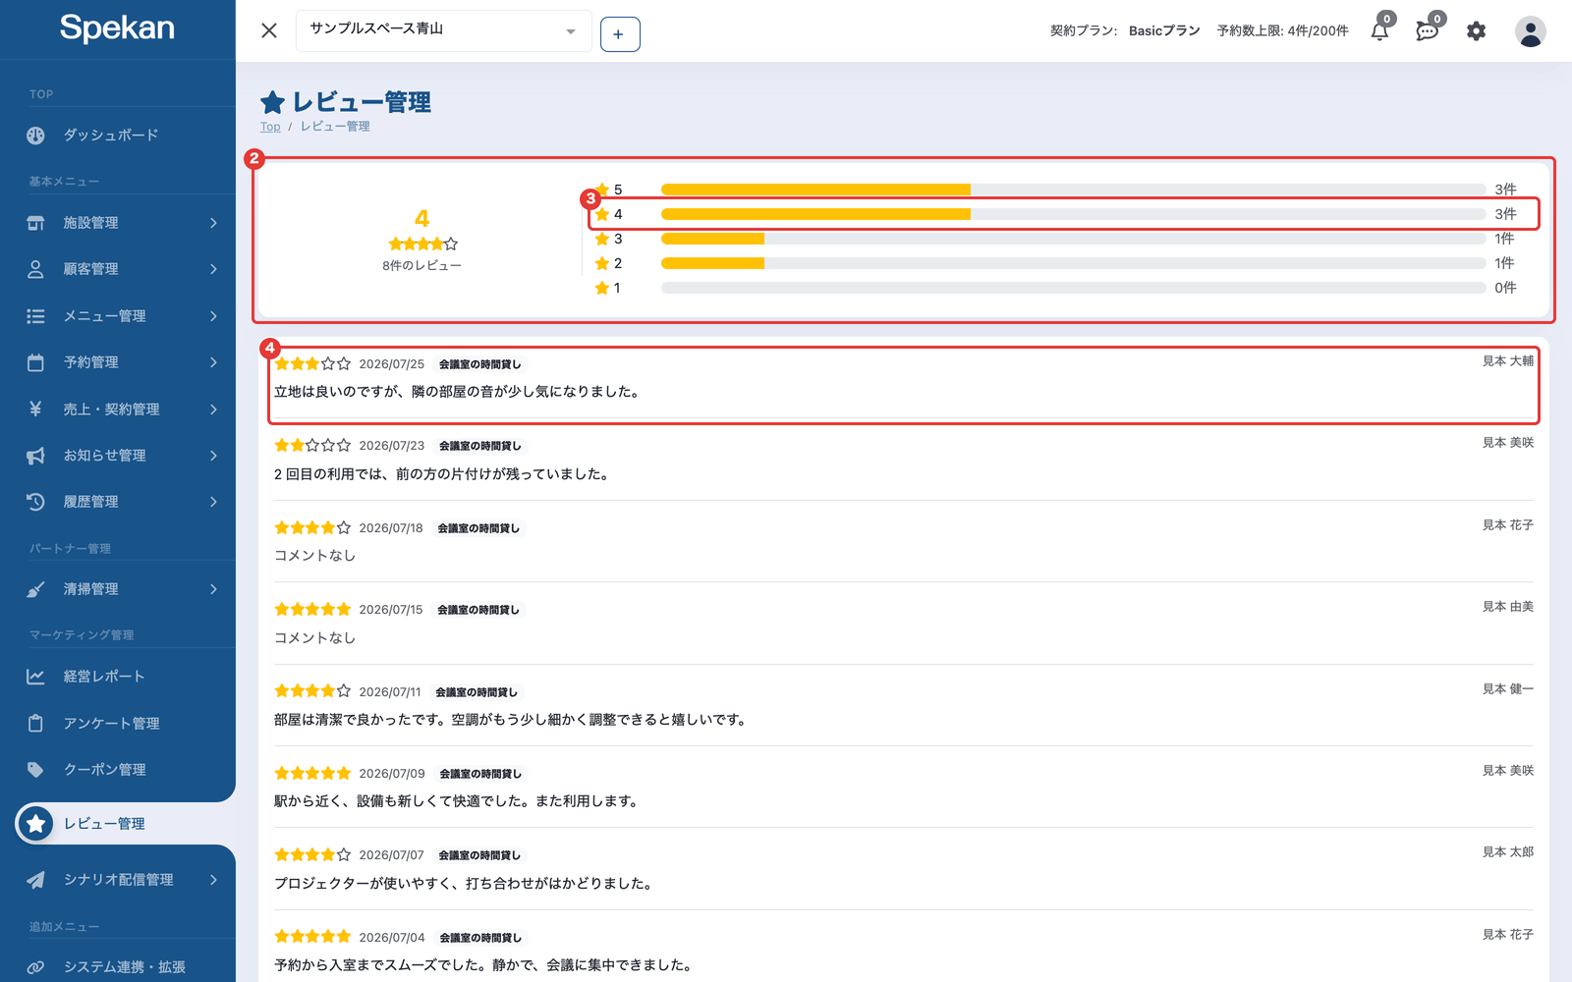The width and height of the screenshot is (1572, 982).
Task: Click the 清掃管理 broom icon
Action: [35, 589]
